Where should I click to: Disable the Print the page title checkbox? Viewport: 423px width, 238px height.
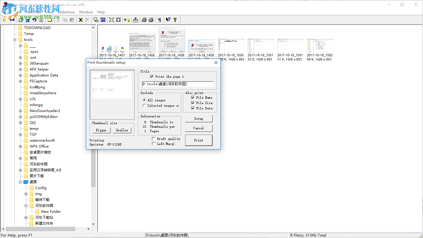coord(152,76)
